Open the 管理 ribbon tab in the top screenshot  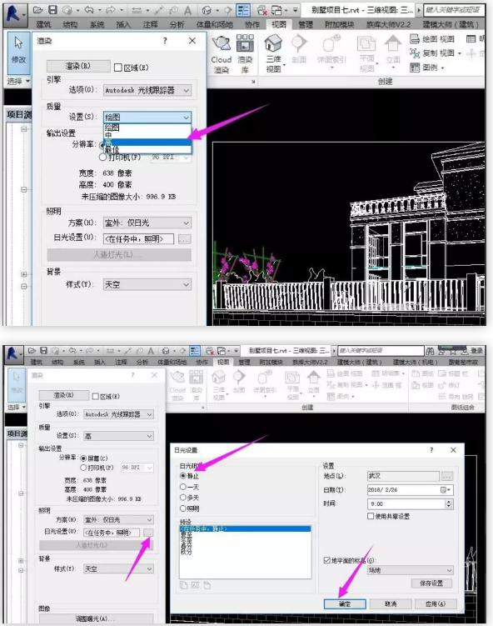[306, 24]
